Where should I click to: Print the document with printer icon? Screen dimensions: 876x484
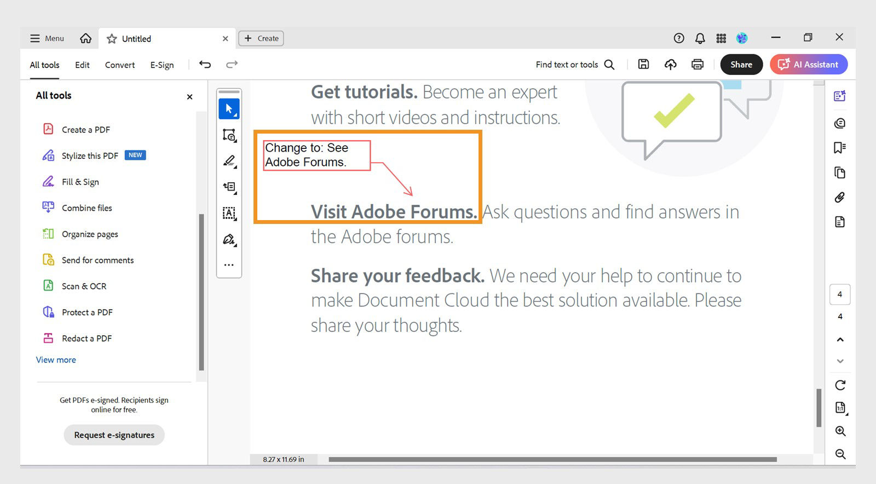697,64
